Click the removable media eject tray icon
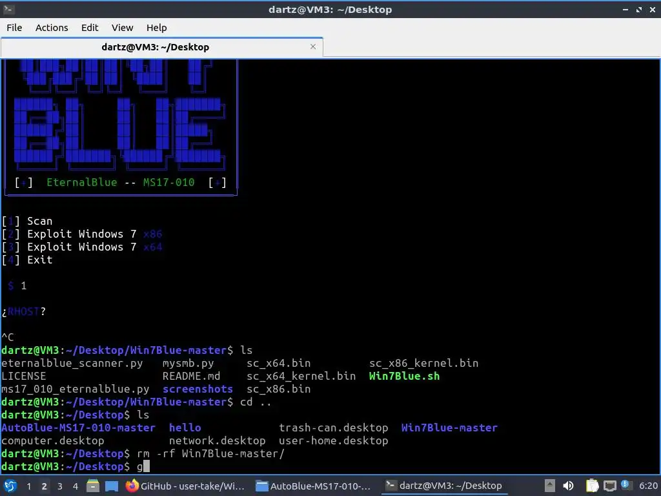 (x=550, y=486)
